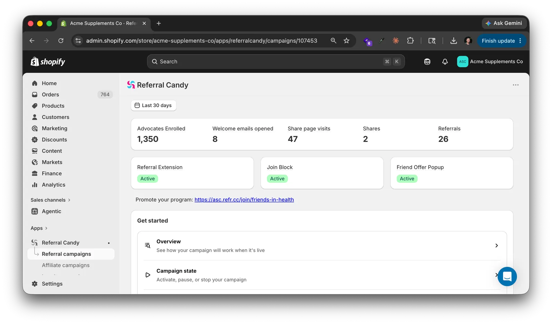Click the Orders count badge 764
The width and height of the screenshot is (552, 324).
click(x=105, y=94)
